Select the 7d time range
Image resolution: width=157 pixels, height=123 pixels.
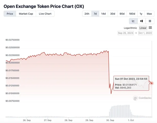[x=95, y=14]
